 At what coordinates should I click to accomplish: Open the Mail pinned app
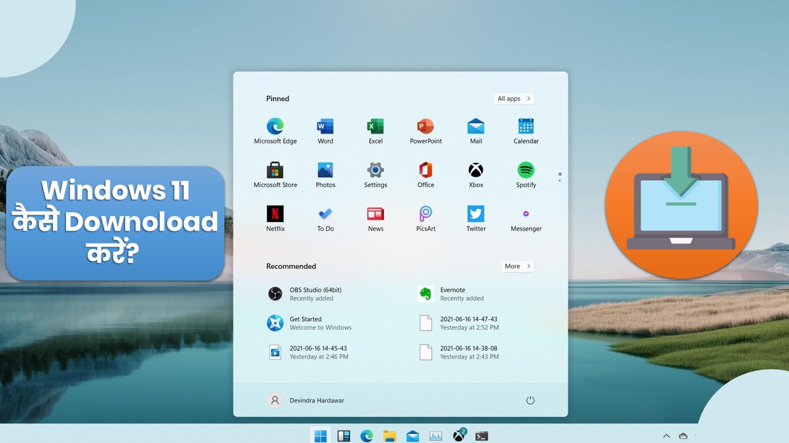tap(476, 132)
